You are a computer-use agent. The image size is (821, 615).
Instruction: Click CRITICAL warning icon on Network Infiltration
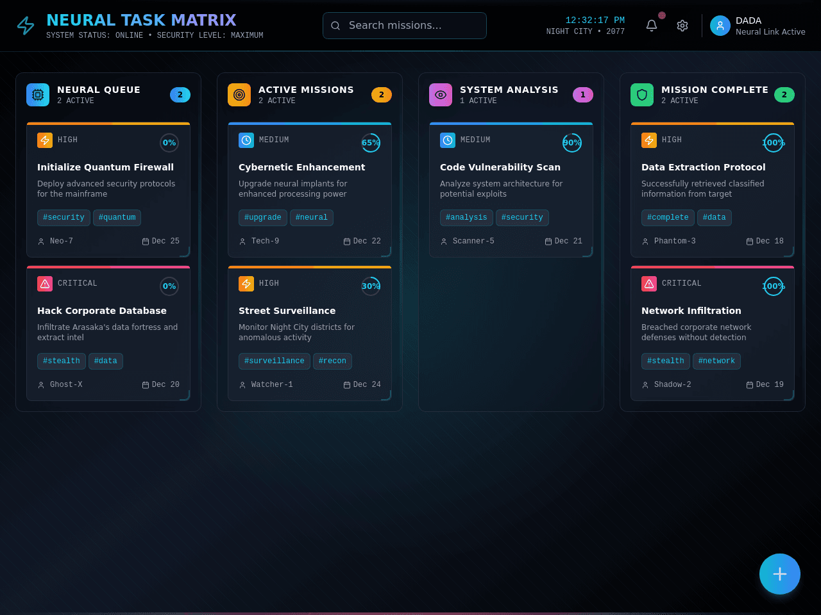649,284
